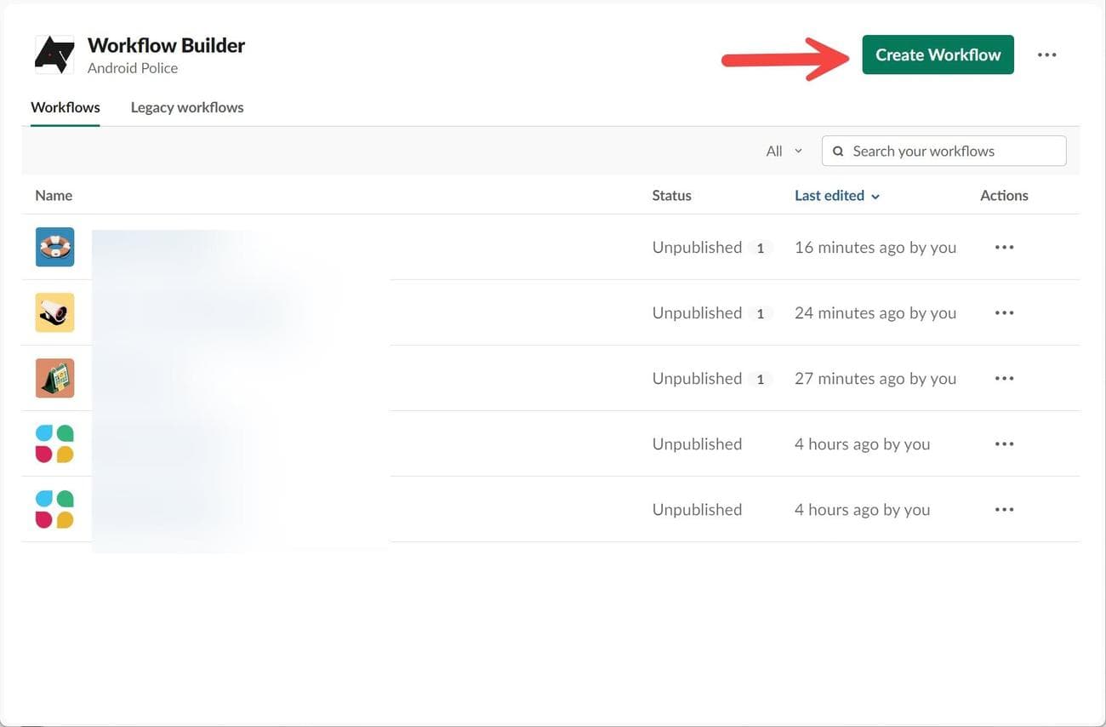Click the calendar workflow icon
Screen dimensions: 1106x727
click(54, 378)
